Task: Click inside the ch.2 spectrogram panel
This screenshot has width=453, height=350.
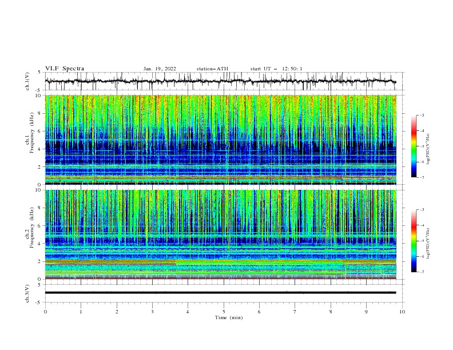Action: [x=221, y=234]
